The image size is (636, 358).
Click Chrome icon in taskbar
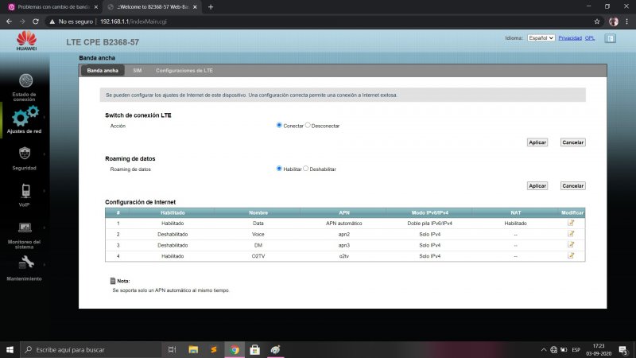click(235, 349)
